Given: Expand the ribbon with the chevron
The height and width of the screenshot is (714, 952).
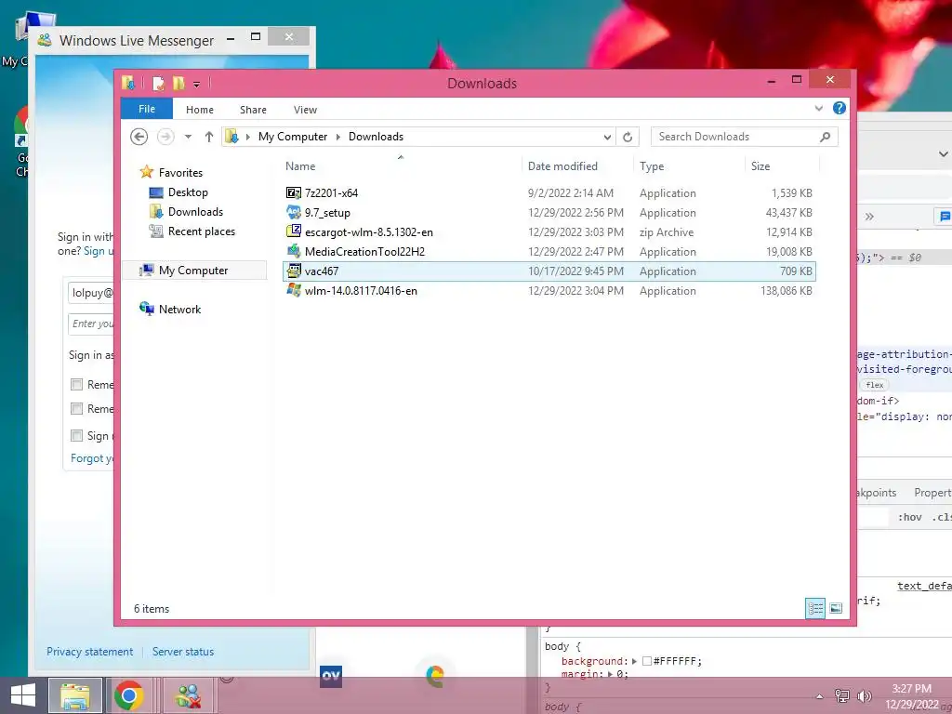Looking at the screenshot, I should 818,109.
